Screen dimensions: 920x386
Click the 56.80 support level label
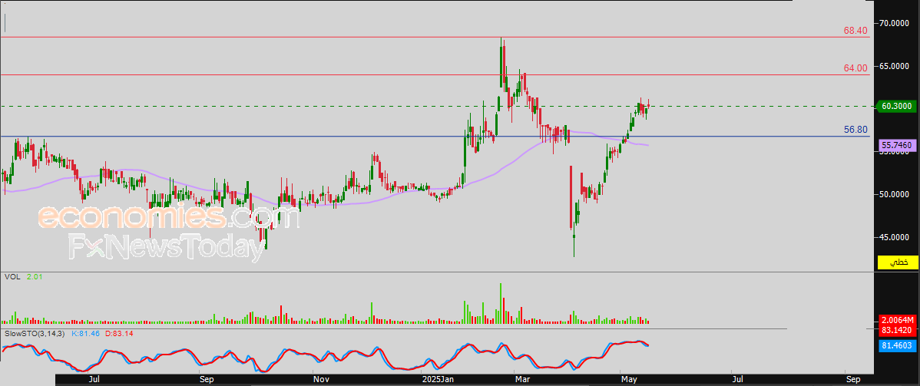click(855, 130)
